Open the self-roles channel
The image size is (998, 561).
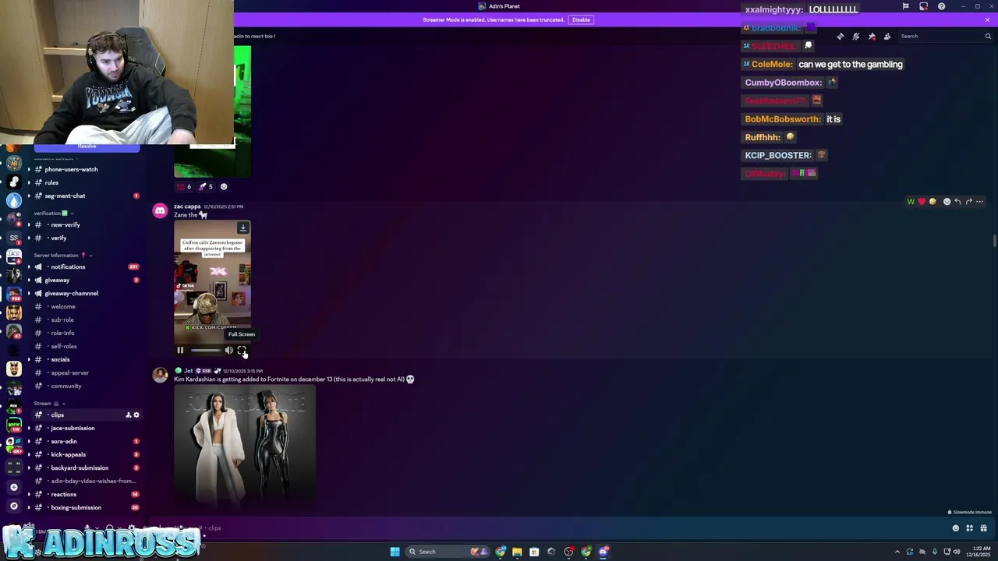(63, 346)
